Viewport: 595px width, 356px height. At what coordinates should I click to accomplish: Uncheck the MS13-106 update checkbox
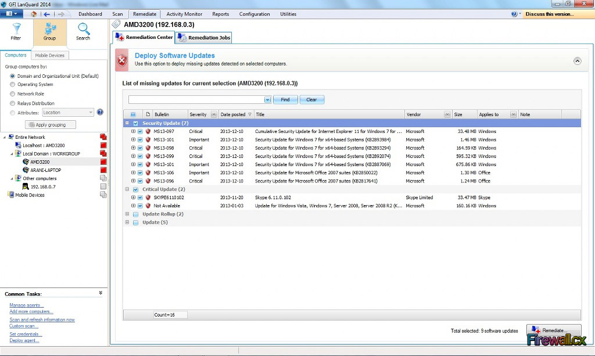(x=140, y=173)
